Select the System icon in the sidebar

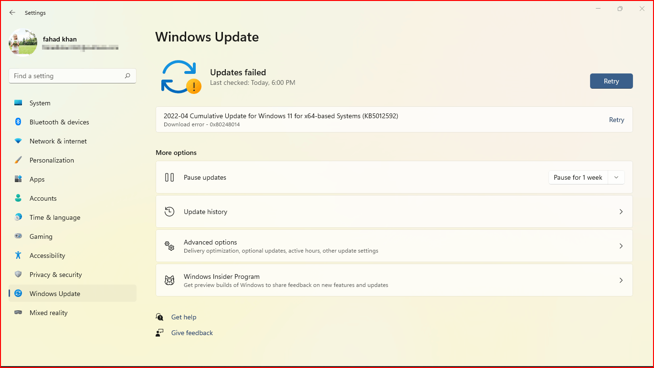[x=19, y=103]
